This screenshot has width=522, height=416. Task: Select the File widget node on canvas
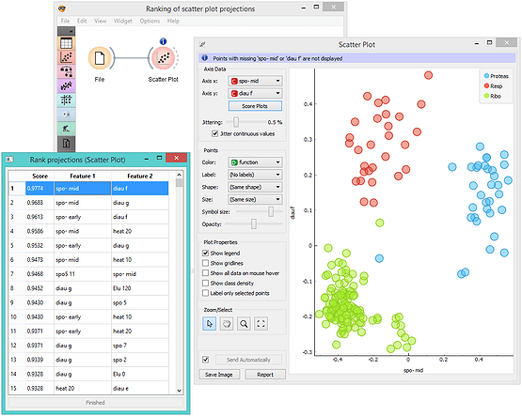point(100,58)
